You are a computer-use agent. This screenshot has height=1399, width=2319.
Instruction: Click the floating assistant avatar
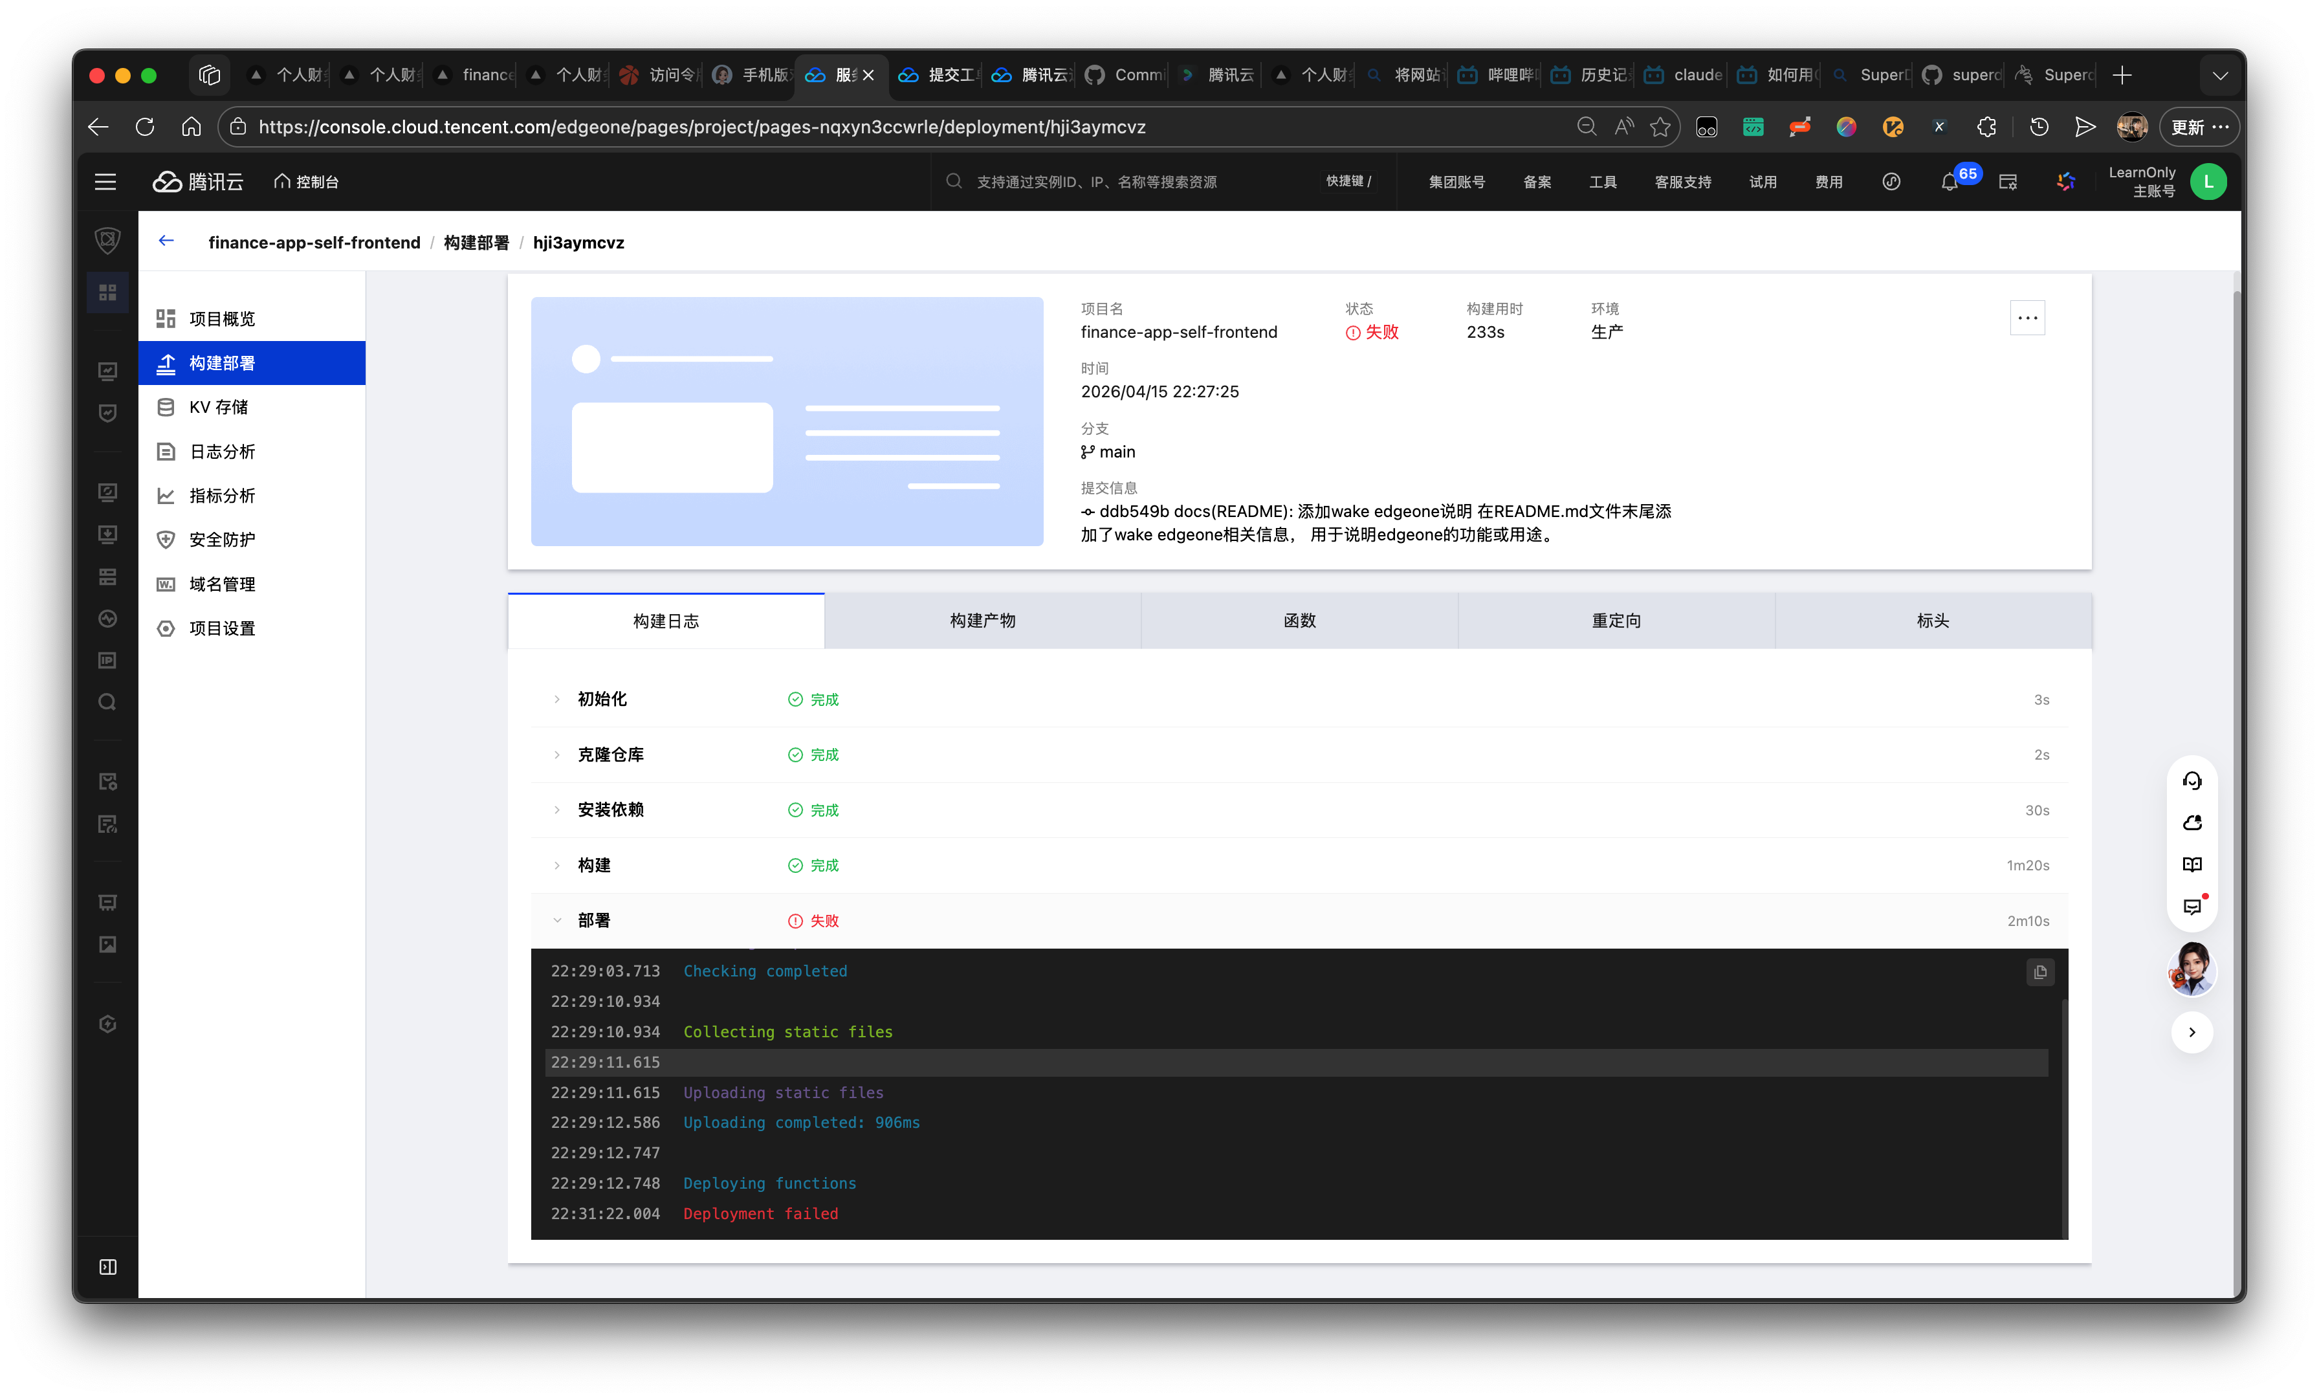[2192, 970]
